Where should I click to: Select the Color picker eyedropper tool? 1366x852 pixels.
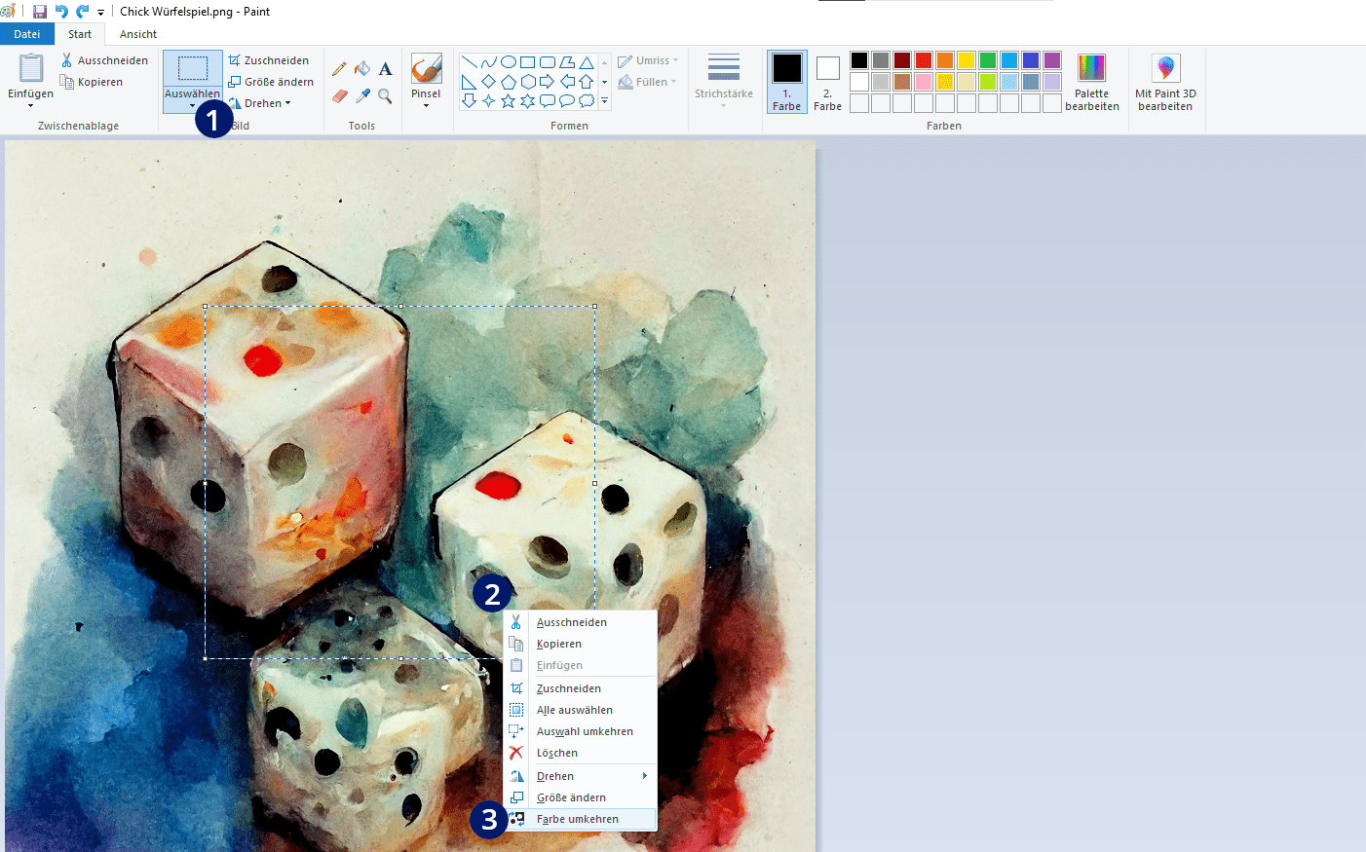tap(362, 95)
